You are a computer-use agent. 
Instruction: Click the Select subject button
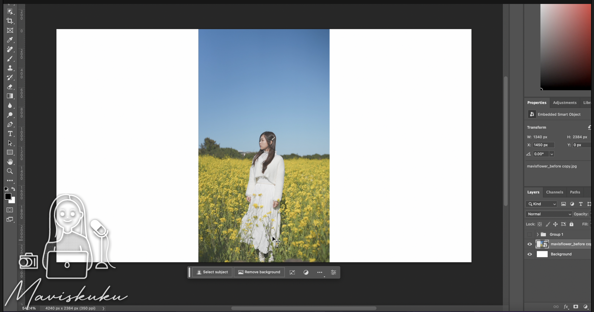[x=212, y=272]
